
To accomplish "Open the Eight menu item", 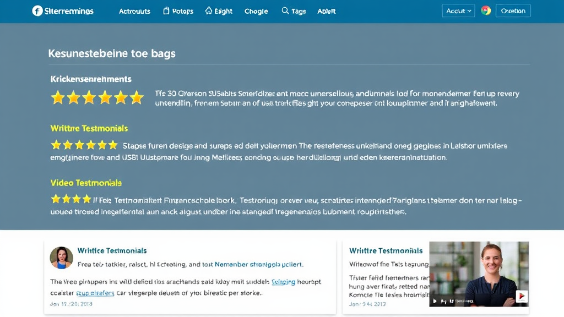I will tap(224, 11).
